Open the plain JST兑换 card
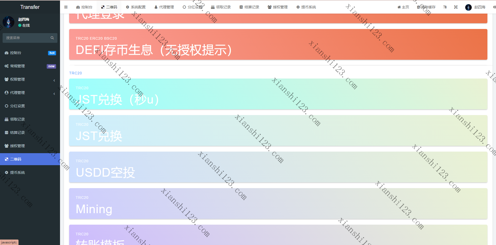The height and width of the screenshot is (245, 496). tap(278, 130)
